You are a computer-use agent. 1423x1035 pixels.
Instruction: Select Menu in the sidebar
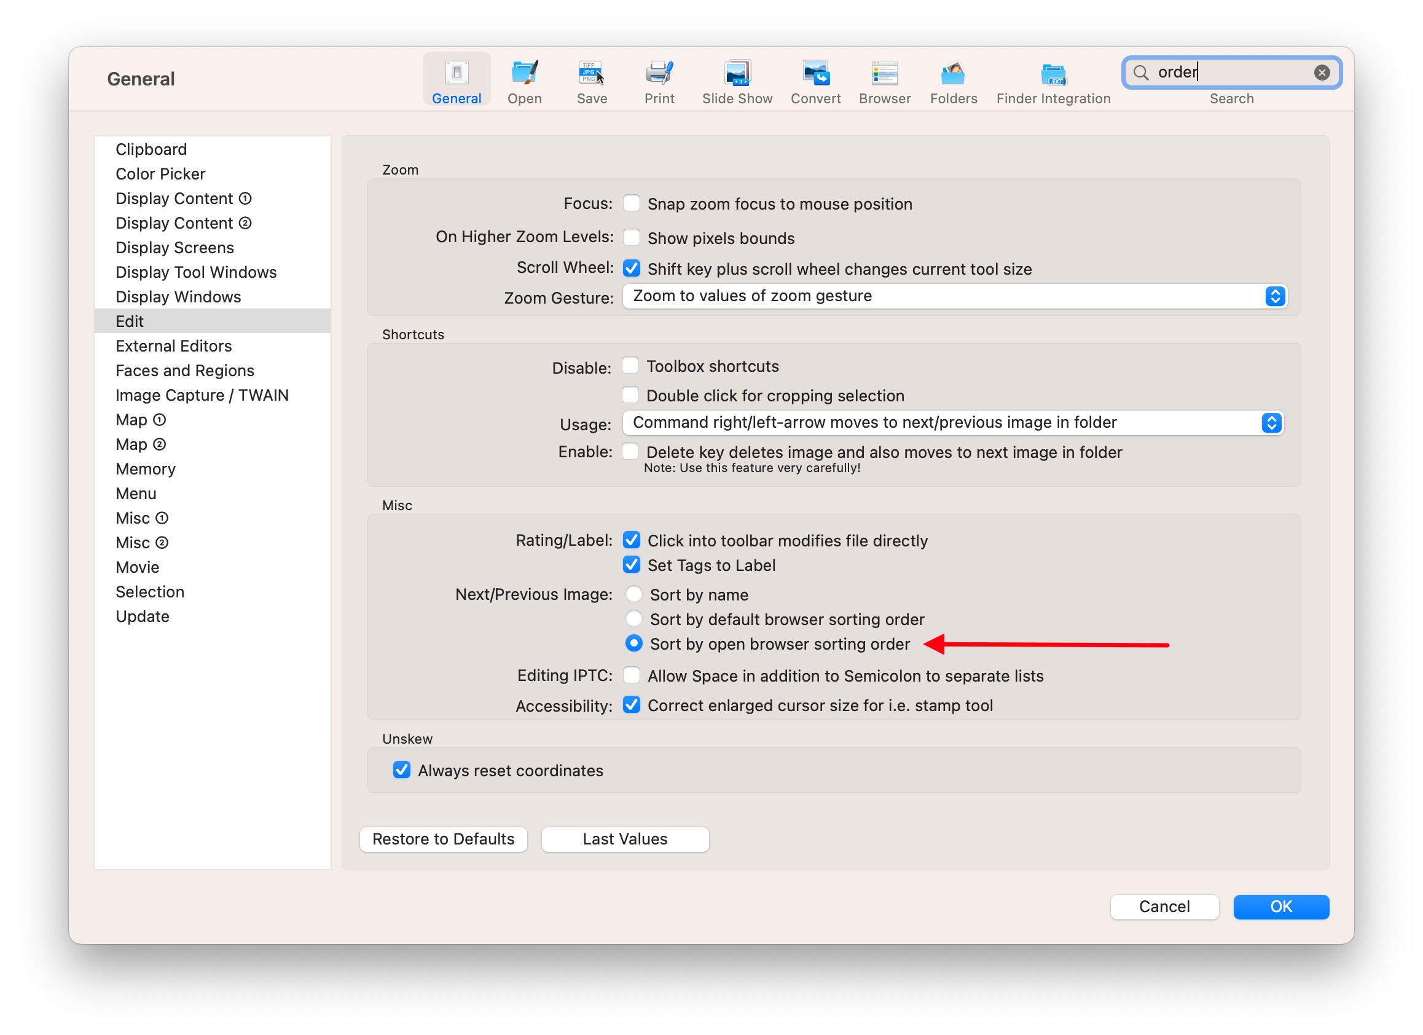pos(212,494)
